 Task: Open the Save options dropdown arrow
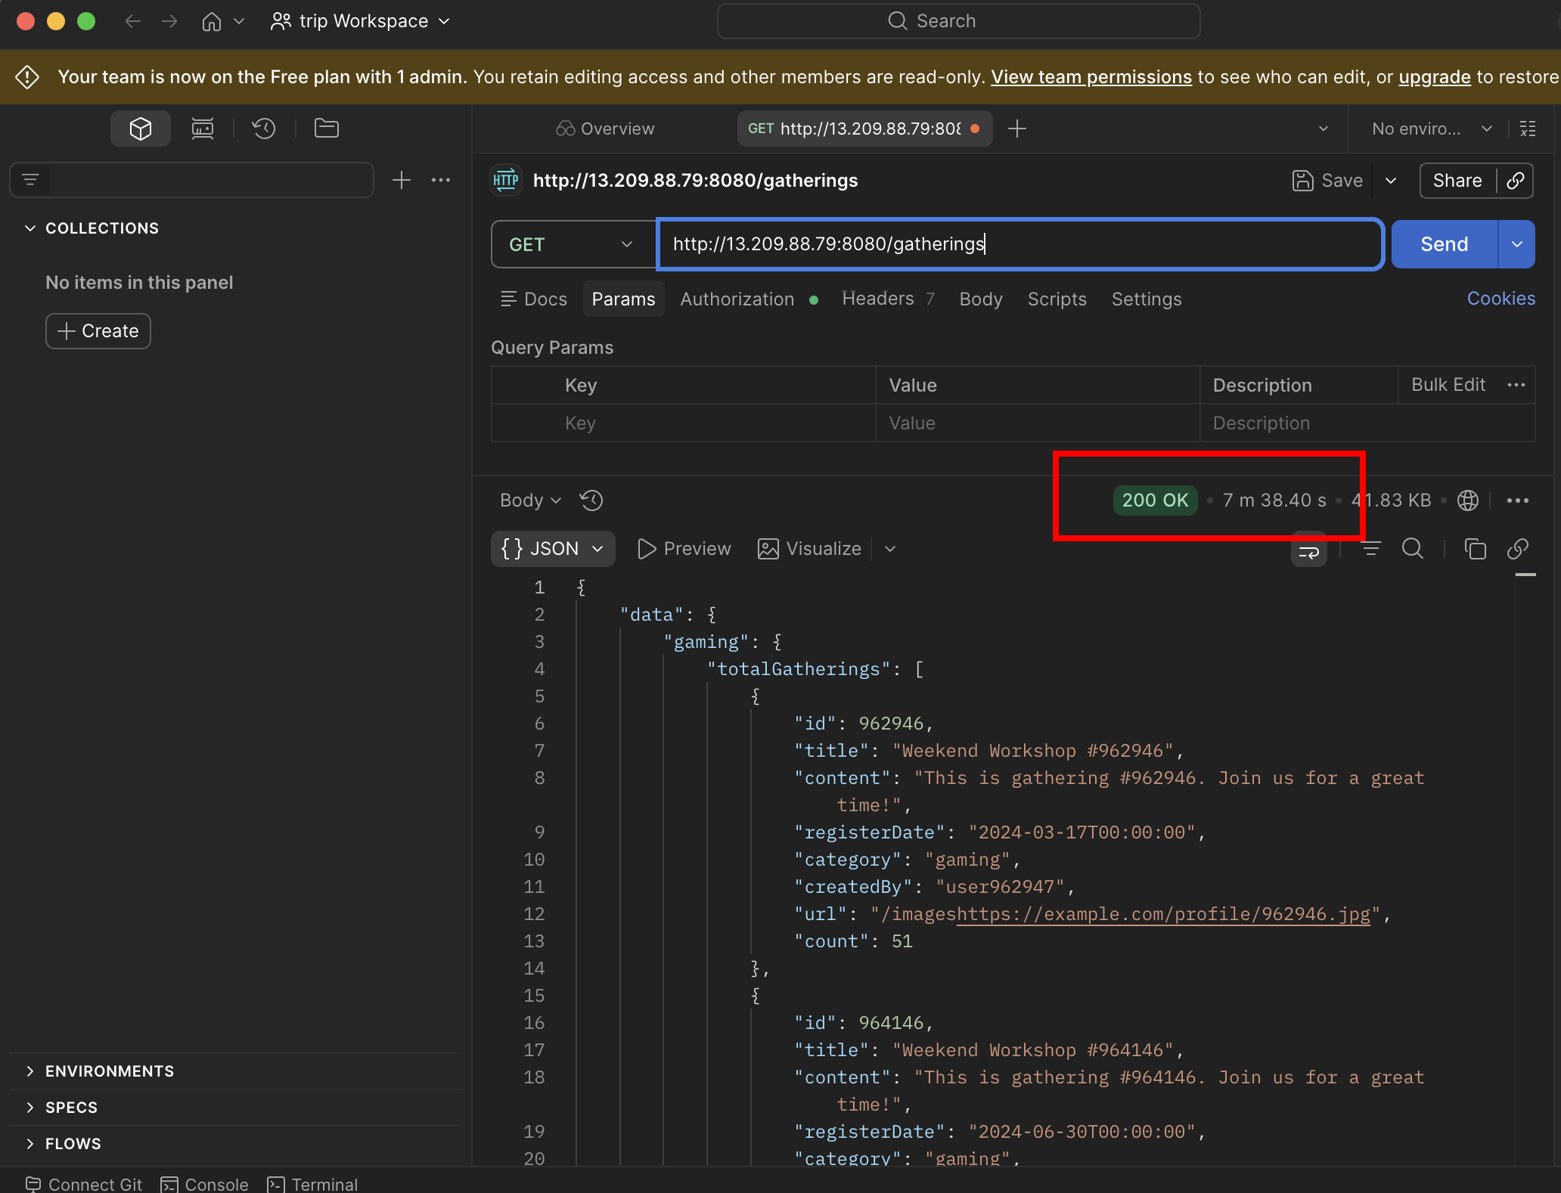point(1391,181)
